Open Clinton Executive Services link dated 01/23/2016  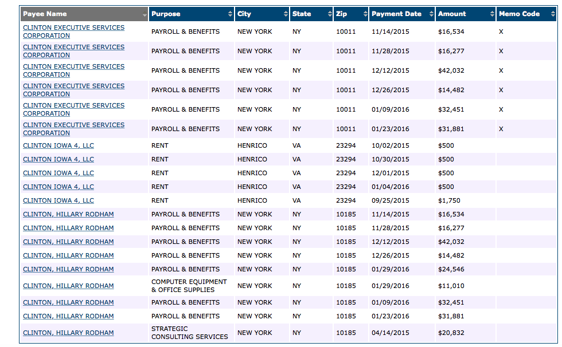(x=74, y=129)
